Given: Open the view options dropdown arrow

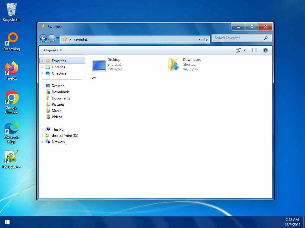Looking at the screenshot, I should 245,50.
